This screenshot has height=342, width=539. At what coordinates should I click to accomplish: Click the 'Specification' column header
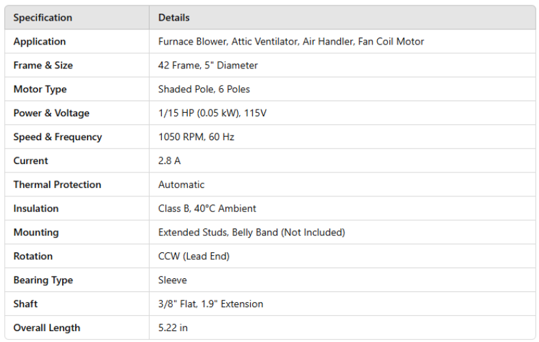[42, 18]
